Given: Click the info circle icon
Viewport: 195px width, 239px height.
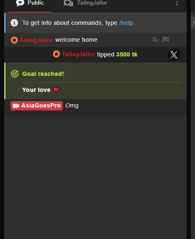Looking at the screenshot, I should [x=14, y=23].
